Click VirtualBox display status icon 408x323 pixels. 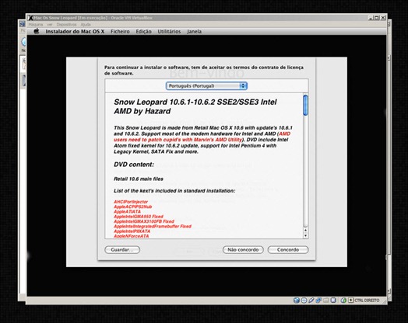point(333,300)
